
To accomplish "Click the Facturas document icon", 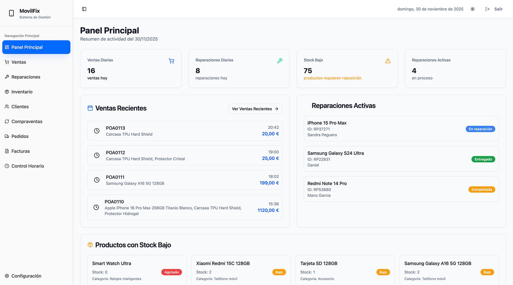I will point(7,151).
